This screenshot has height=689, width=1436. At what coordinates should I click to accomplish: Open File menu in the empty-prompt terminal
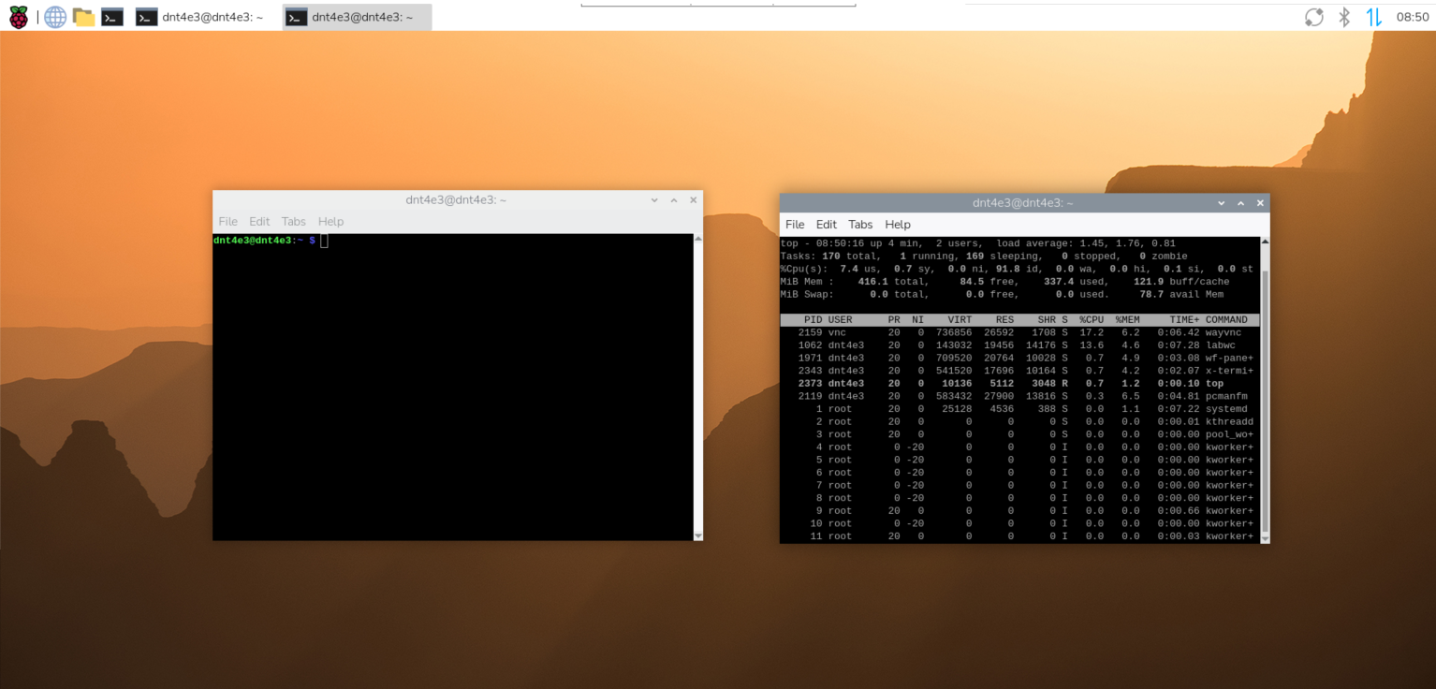tap(227, 222)
